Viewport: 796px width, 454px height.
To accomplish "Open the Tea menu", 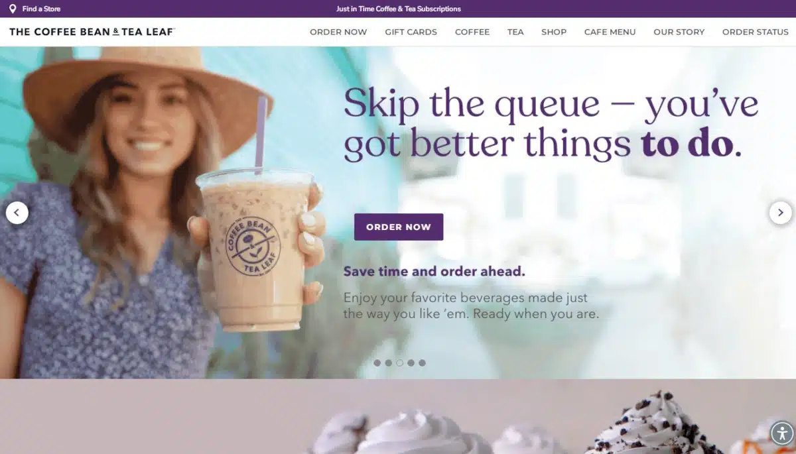I will (x=515, y=32).
